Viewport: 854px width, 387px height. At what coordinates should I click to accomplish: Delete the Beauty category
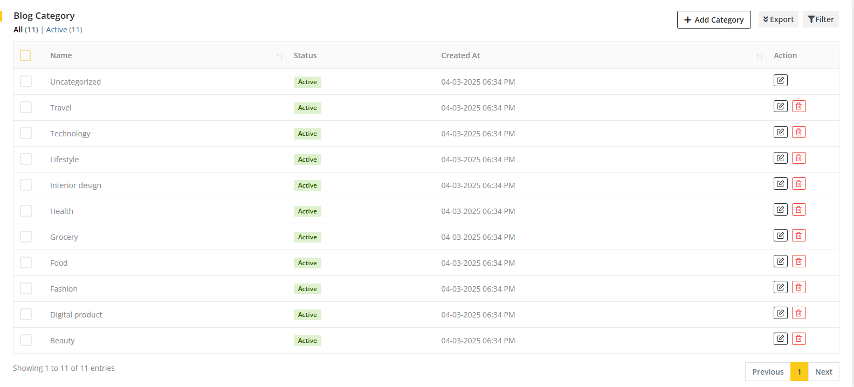click(x=798, y=339)
